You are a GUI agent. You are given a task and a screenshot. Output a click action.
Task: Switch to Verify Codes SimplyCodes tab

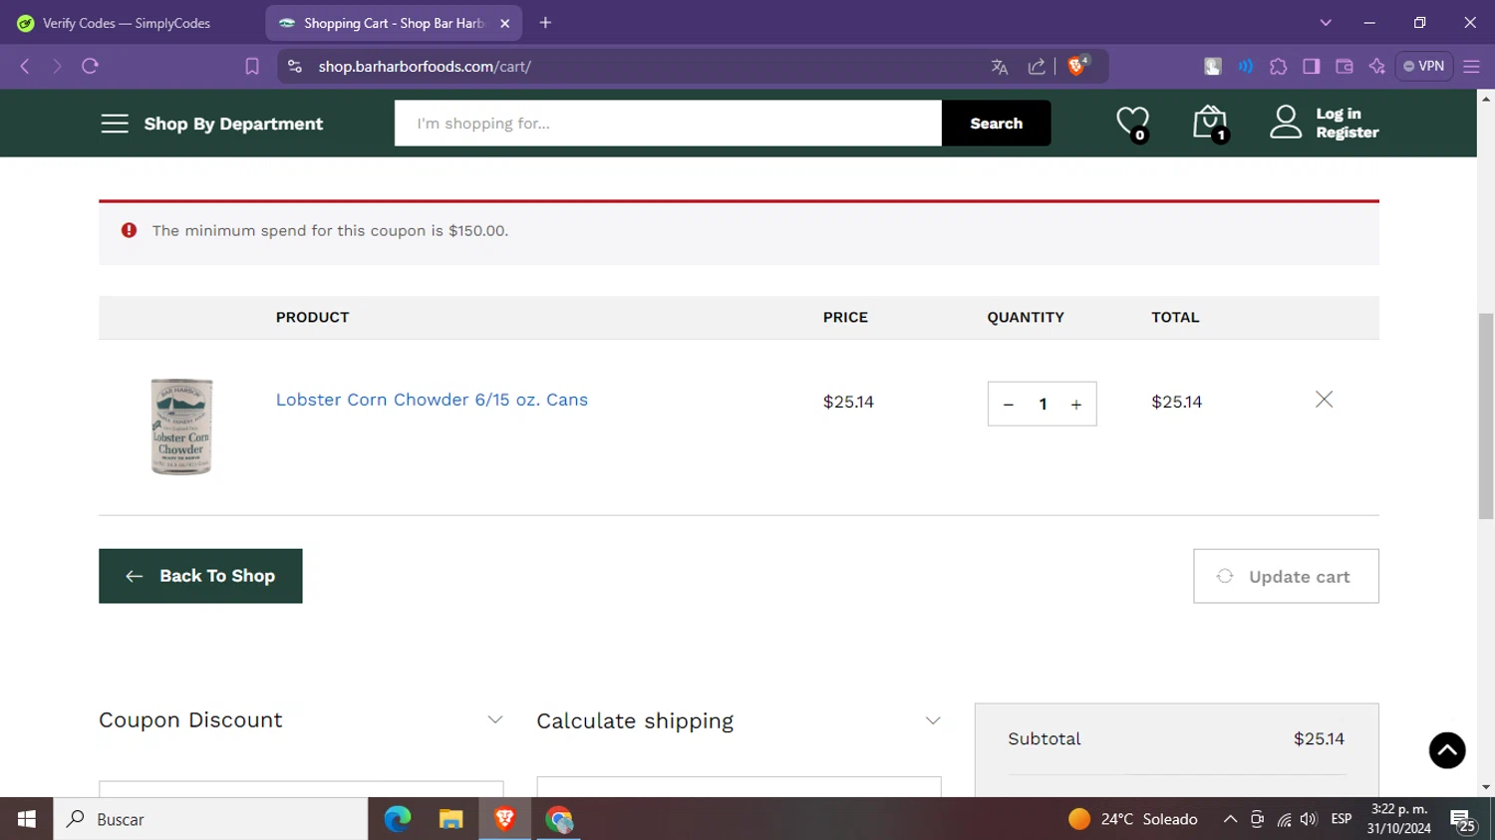(127, 23)
